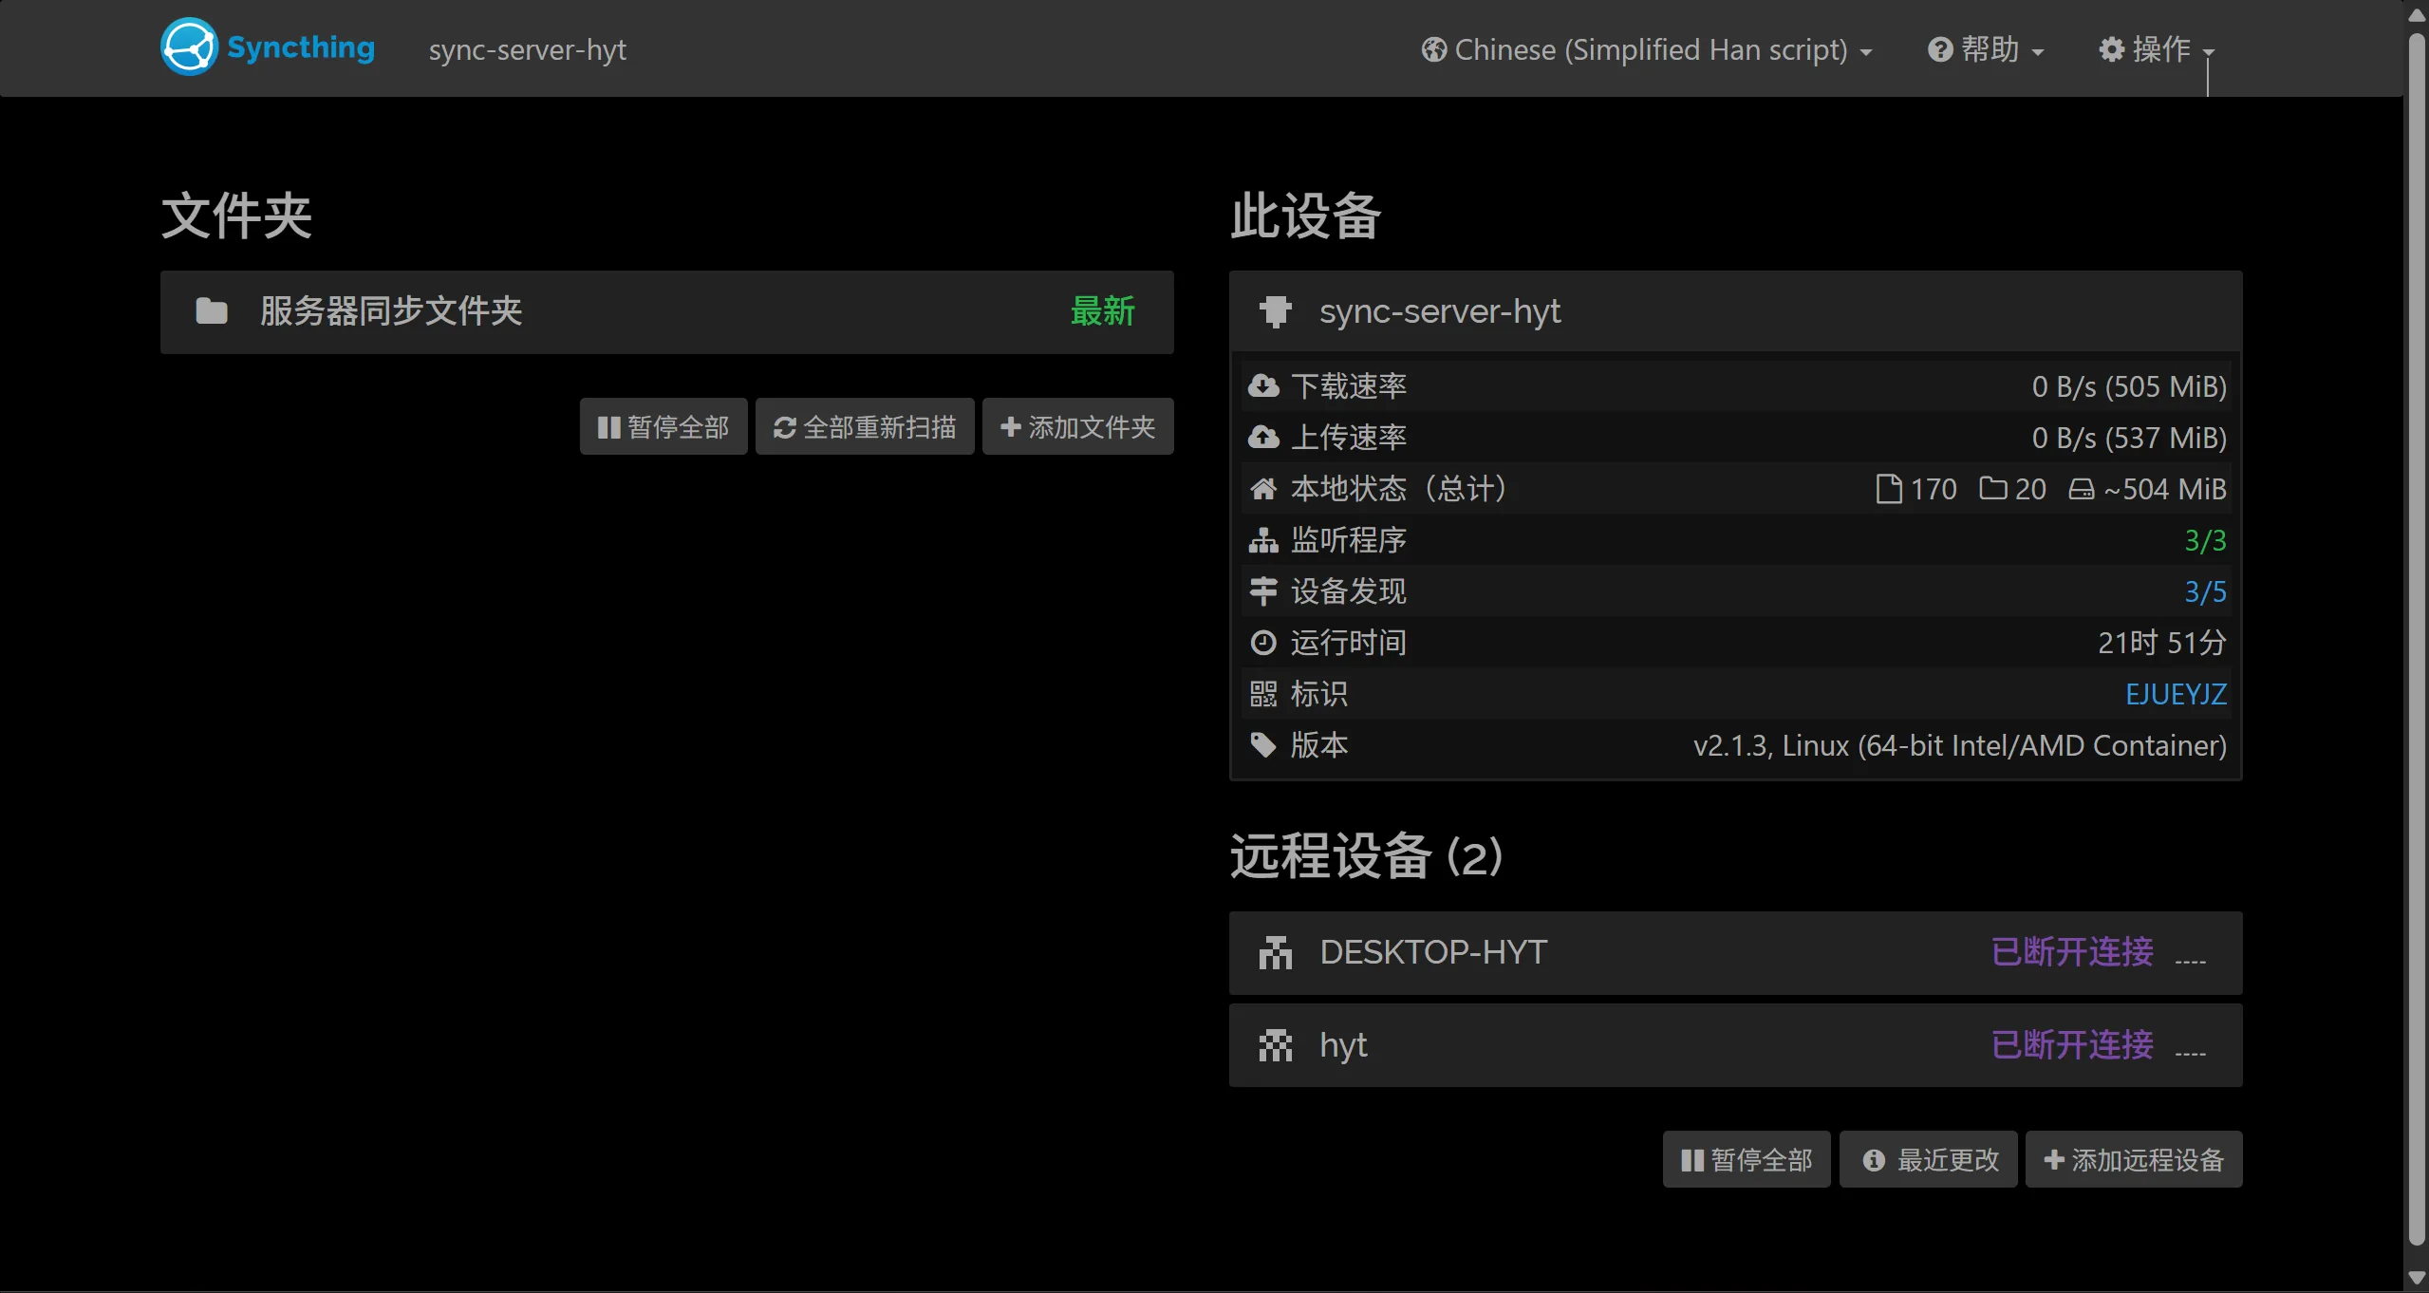Click the 远程设备 (2) heading
2429x1293 pixels.
[x=1367, y=856]
